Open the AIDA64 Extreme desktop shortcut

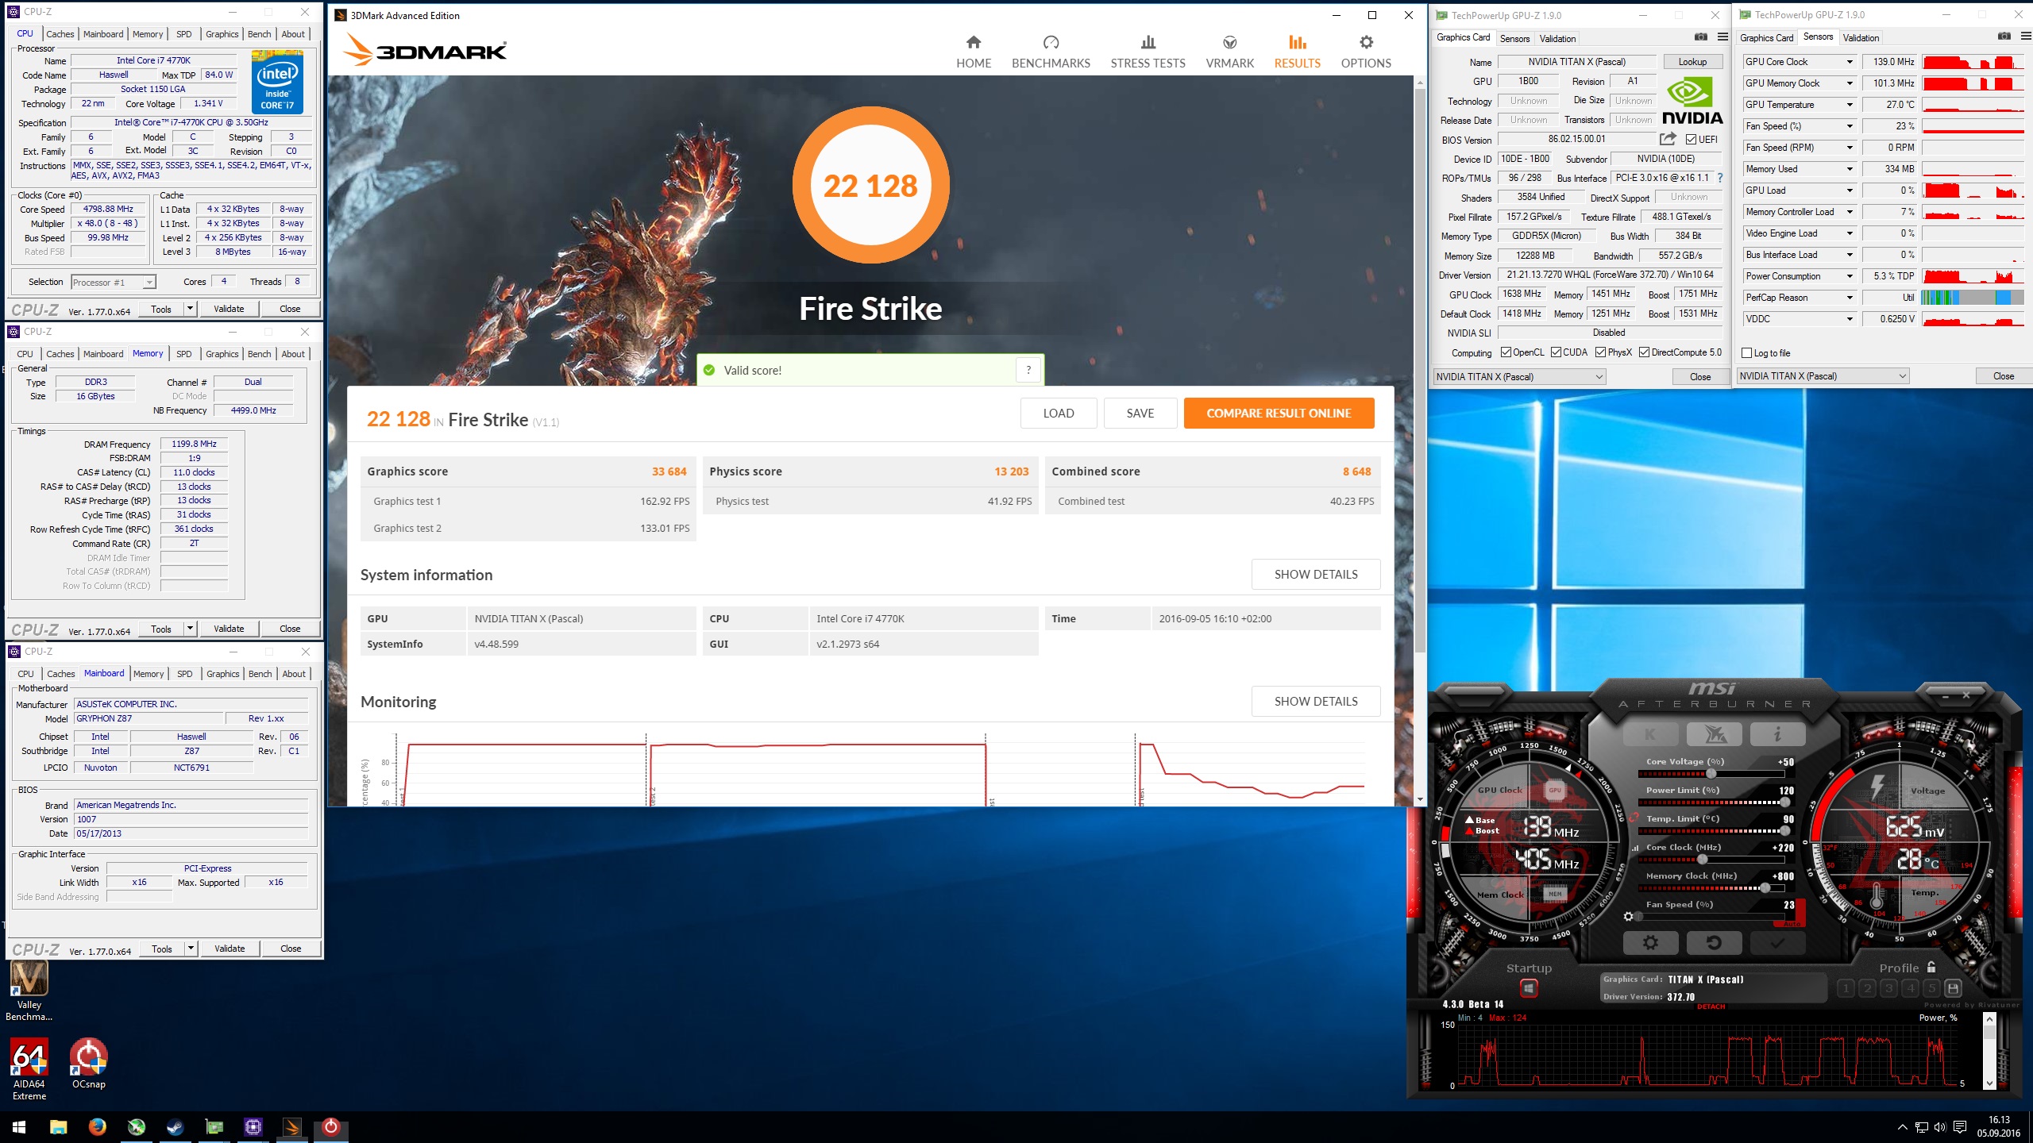coord(29,1069)
